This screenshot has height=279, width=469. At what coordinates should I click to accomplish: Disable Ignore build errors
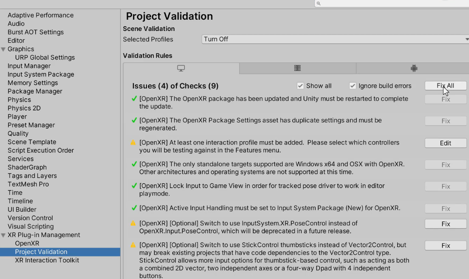353,85
